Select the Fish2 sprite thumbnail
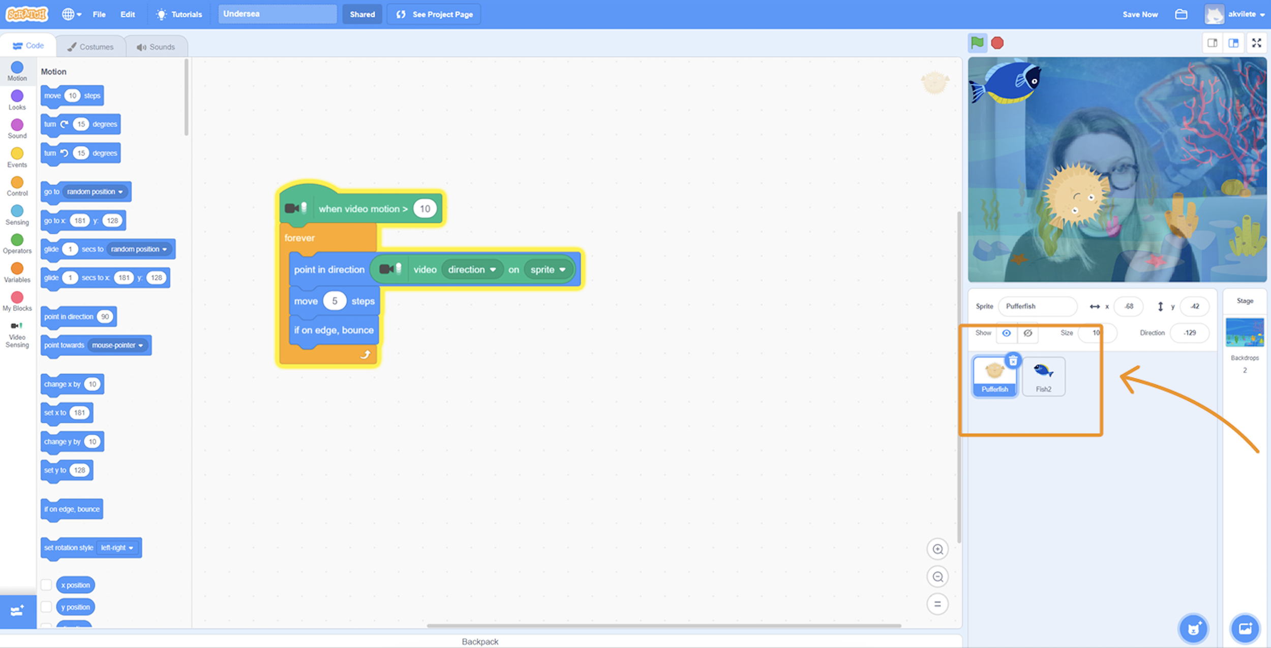 pyautogui.click(x=1043, y=376)
